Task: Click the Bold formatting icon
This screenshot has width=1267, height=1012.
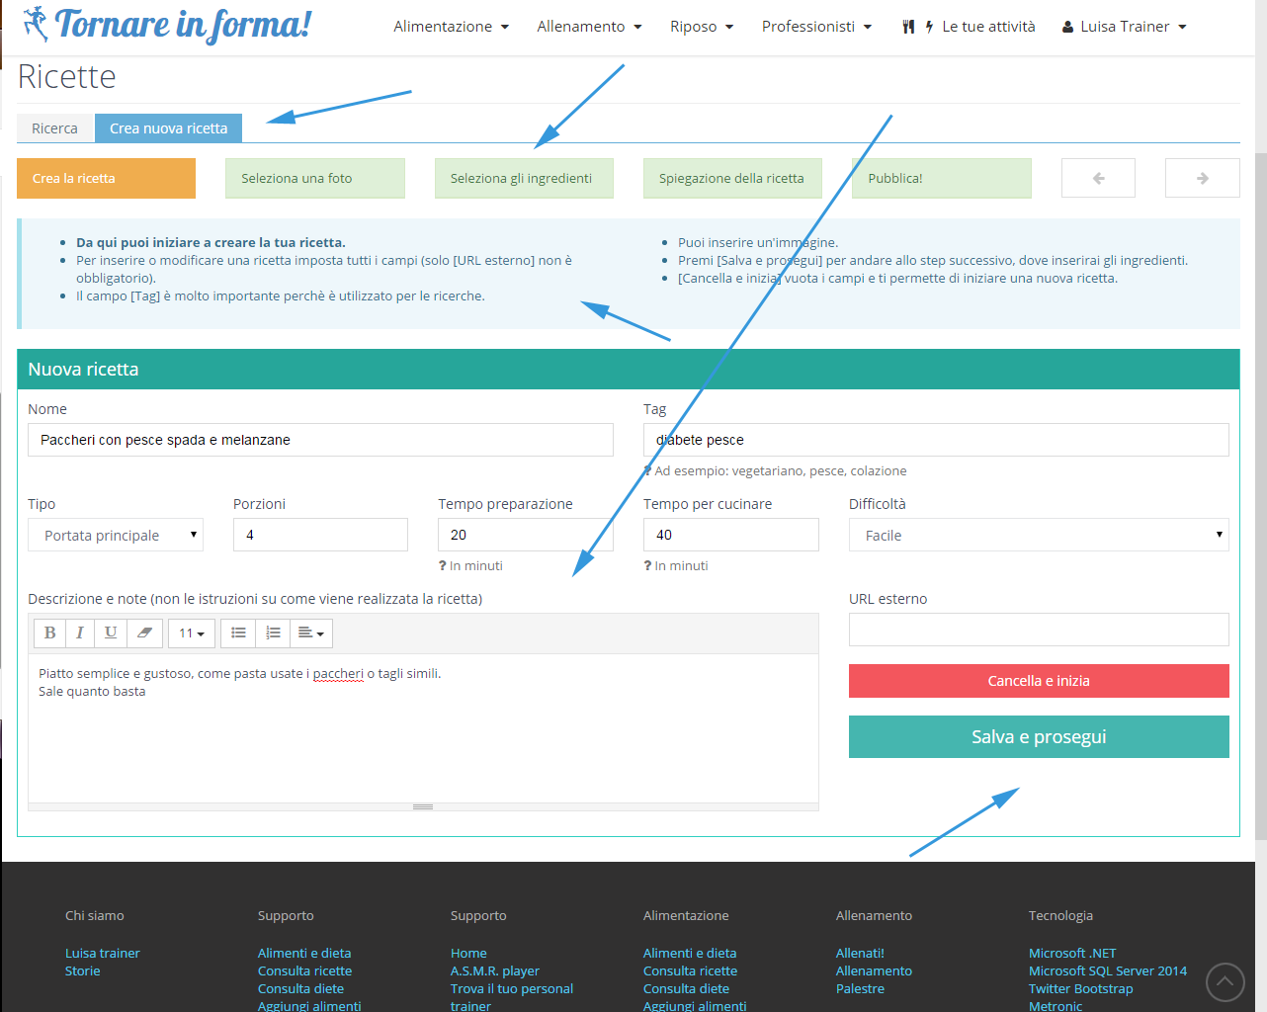Action: tap(49, 633)
